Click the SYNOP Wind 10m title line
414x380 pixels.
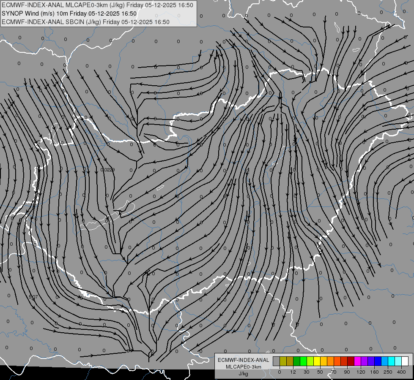tap(69, 14)
